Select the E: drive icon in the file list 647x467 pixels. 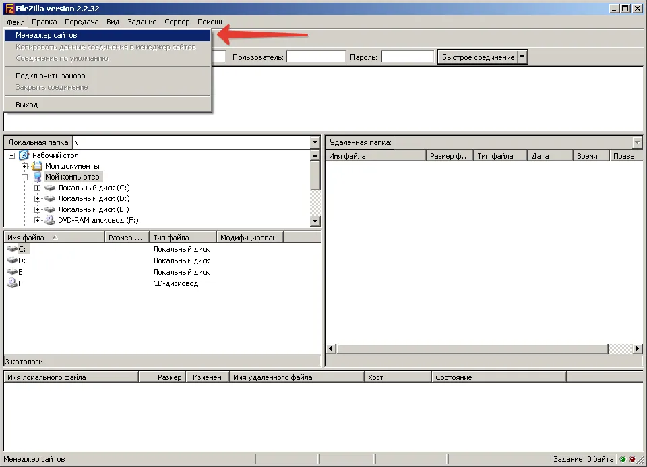(x=12, y=272)
